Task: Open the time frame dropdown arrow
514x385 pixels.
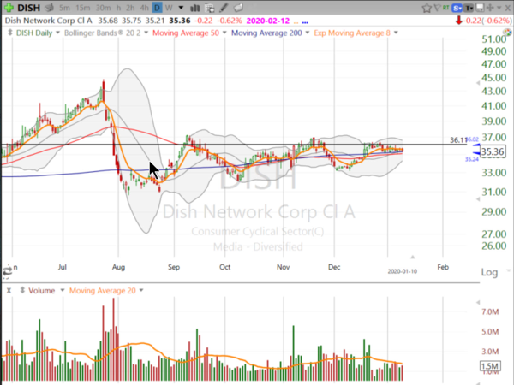Action: pos(181,8)
